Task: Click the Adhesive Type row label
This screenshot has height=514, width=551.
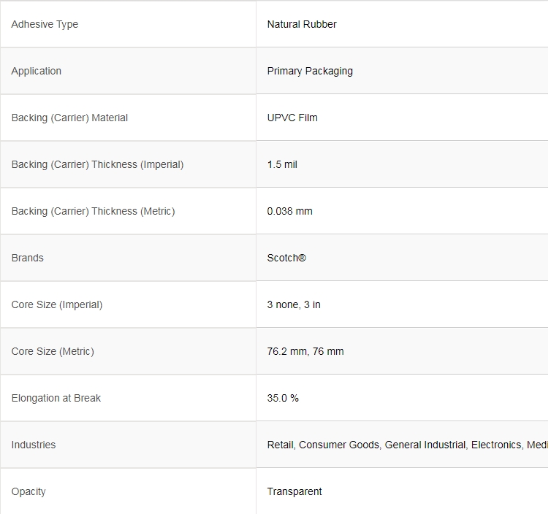Action: tap(45, 24)
